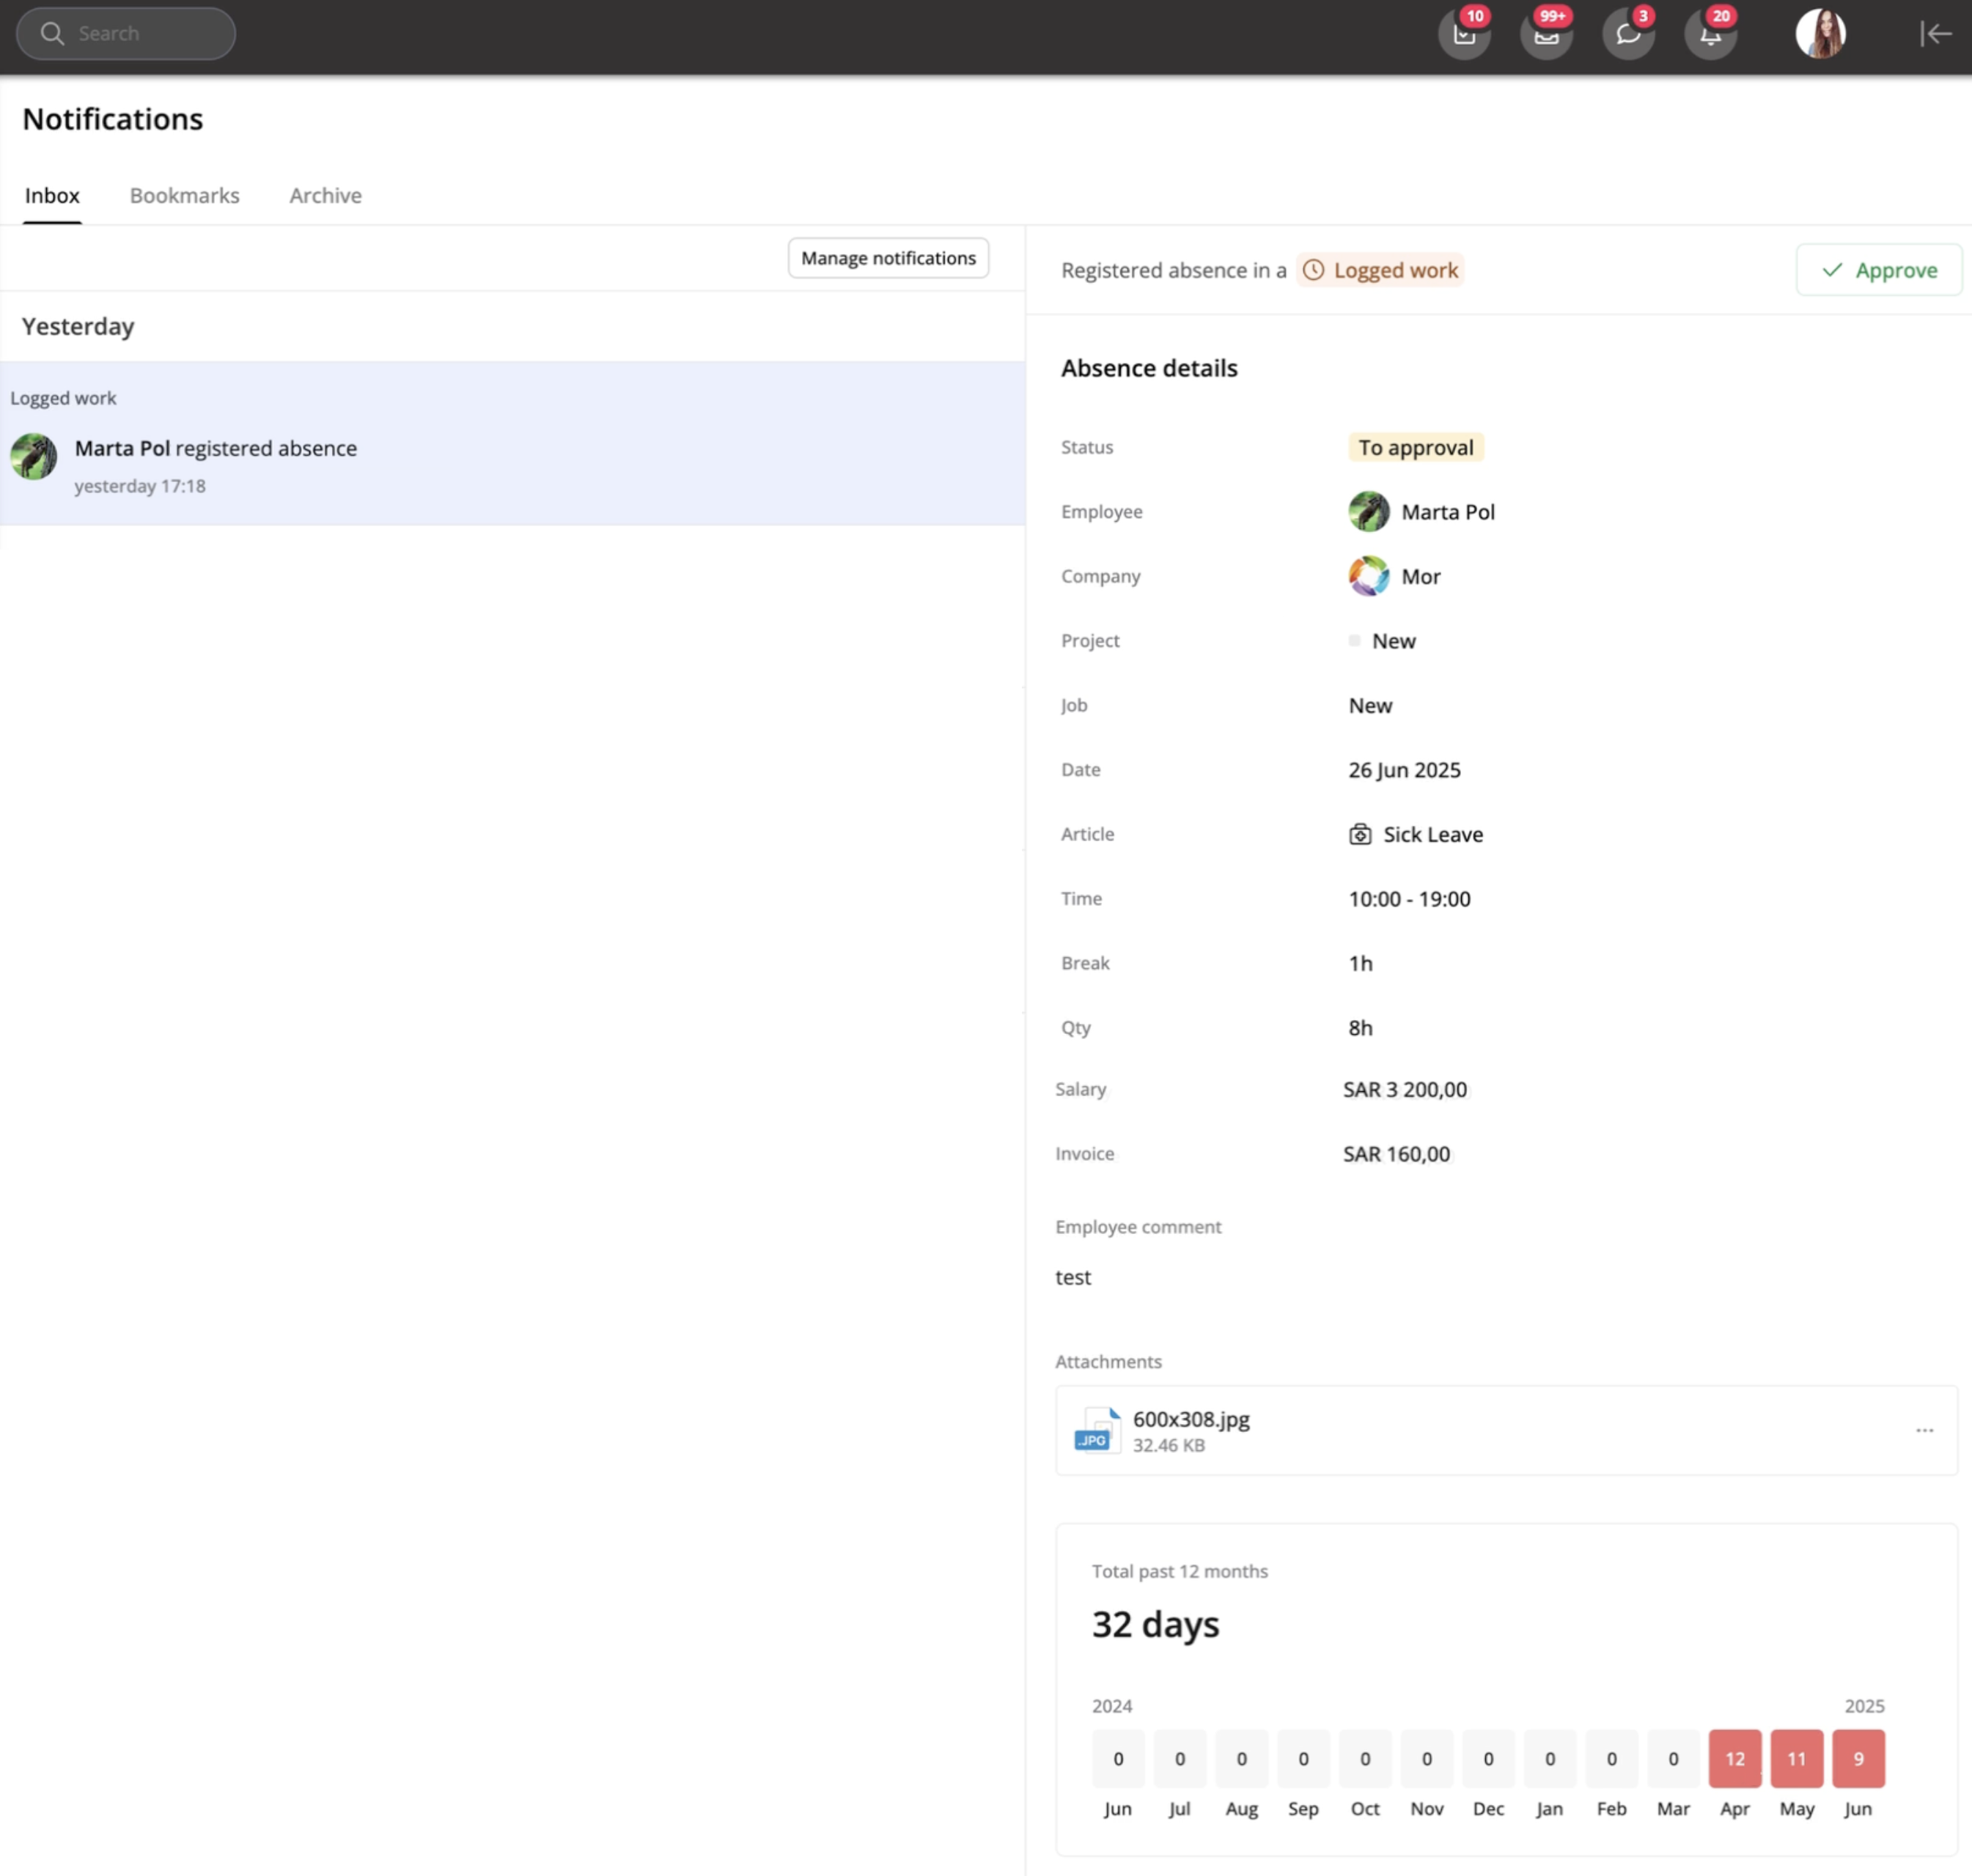Click the JPG file icon of 600x308.jpg
This screenshot has height=1876, width=1972.
tap(1097, 1430)
